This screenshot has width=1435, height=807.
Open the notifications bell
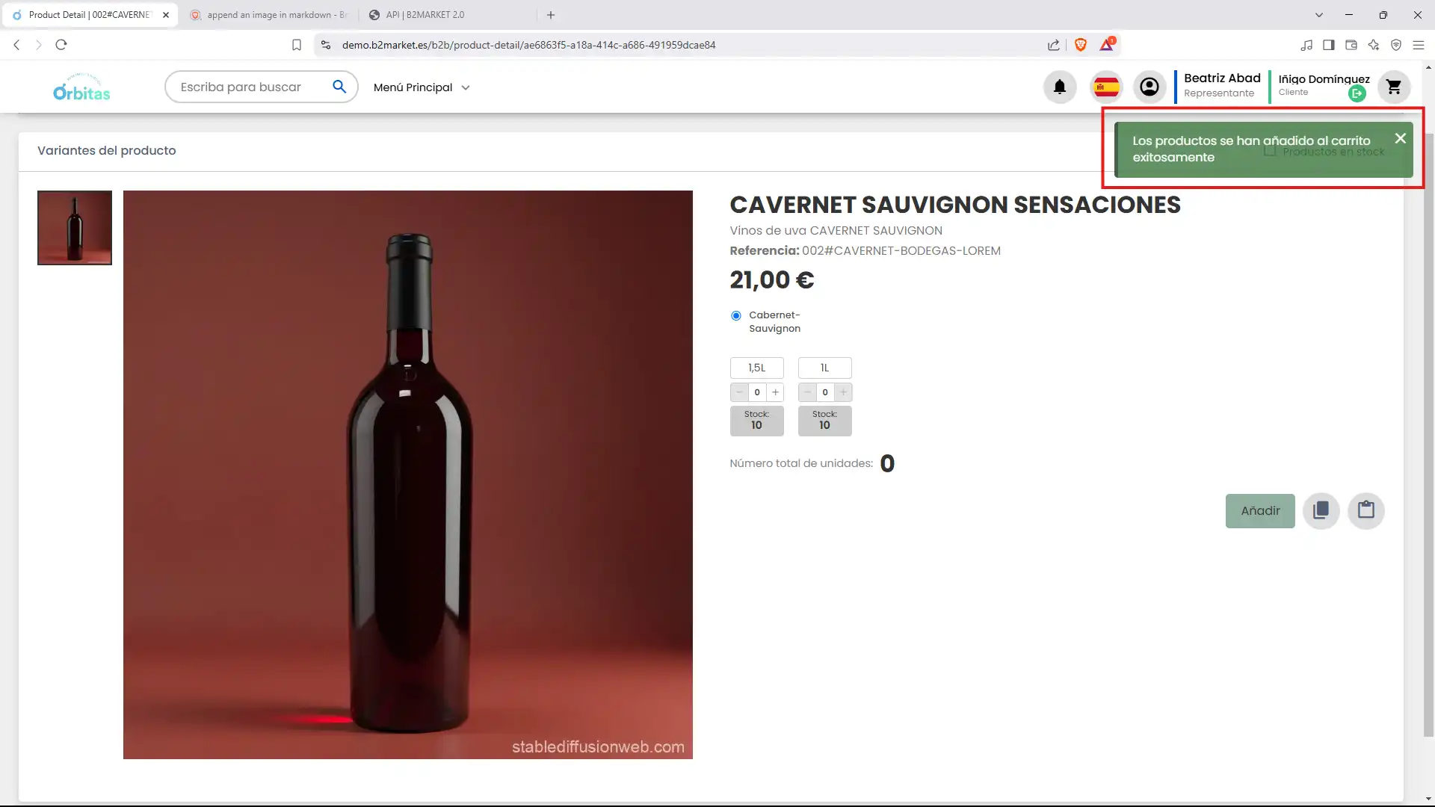tap(1059, 87)
